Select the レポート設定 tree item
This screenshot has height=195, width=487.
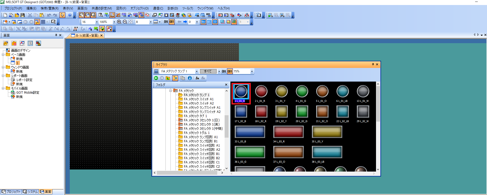tap(24, 80)
